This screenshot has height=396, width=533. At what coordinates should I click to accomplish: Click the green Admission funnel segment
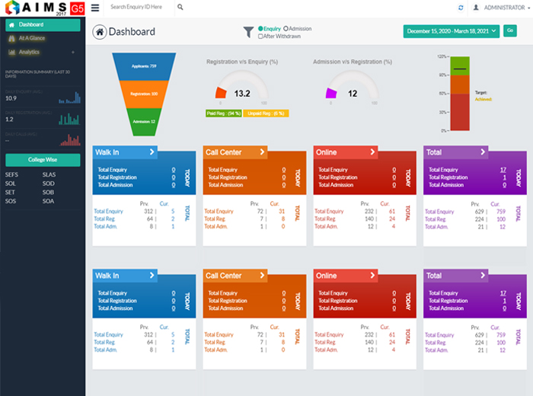tap(144, 122)
